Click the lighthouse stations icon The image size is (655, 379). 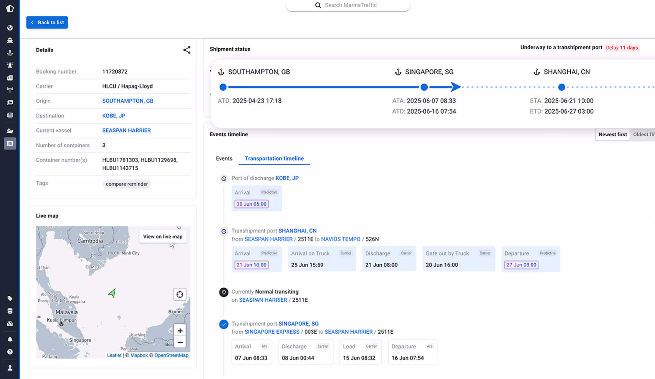(10, 65)
